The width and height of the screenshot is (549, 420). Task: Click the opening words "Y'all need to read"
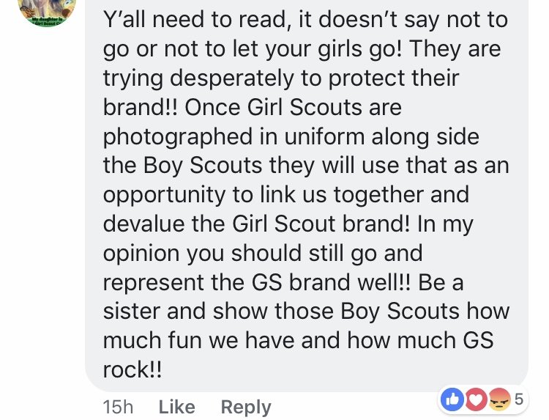[194, 20]
